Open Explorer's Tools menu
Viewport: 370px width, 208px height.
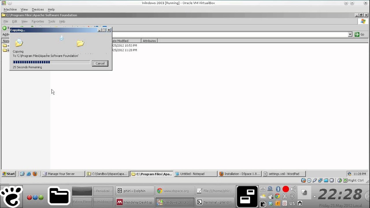(x=51, y=21)
